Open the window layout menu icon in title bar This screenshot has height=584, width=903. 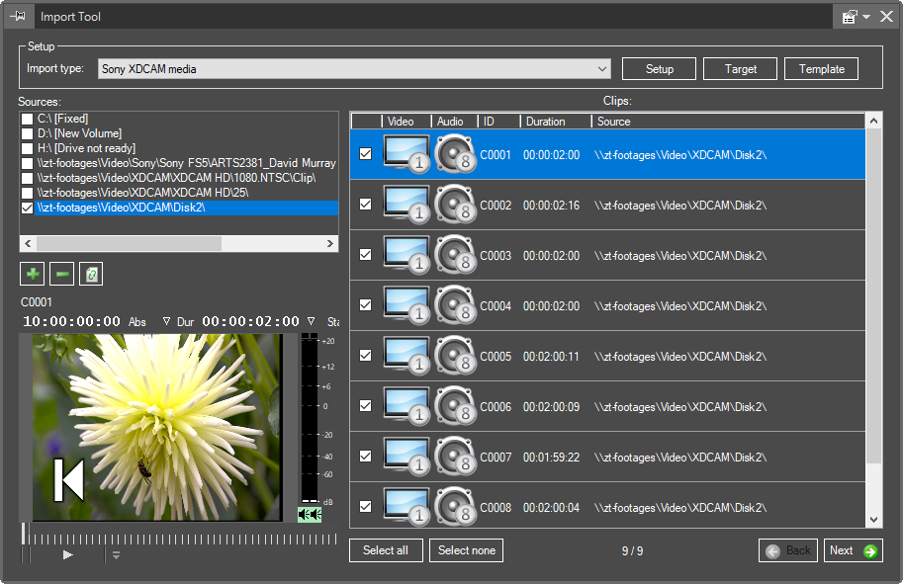point(851,17)
